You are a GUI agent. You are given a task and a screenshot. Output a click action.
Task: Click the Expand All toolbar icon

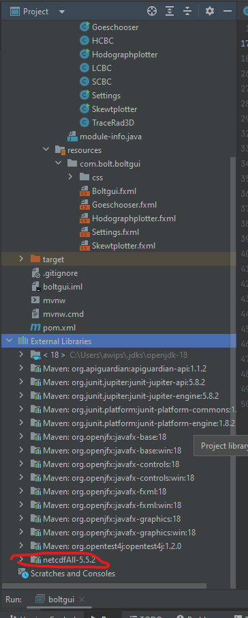click(170, 12)
